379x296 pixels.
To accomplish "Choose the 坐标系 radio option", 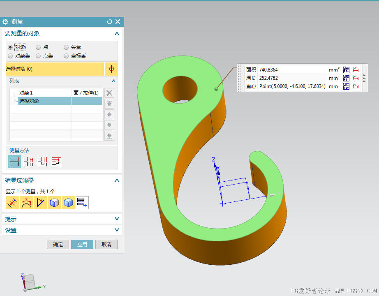I will coord(66,56).
